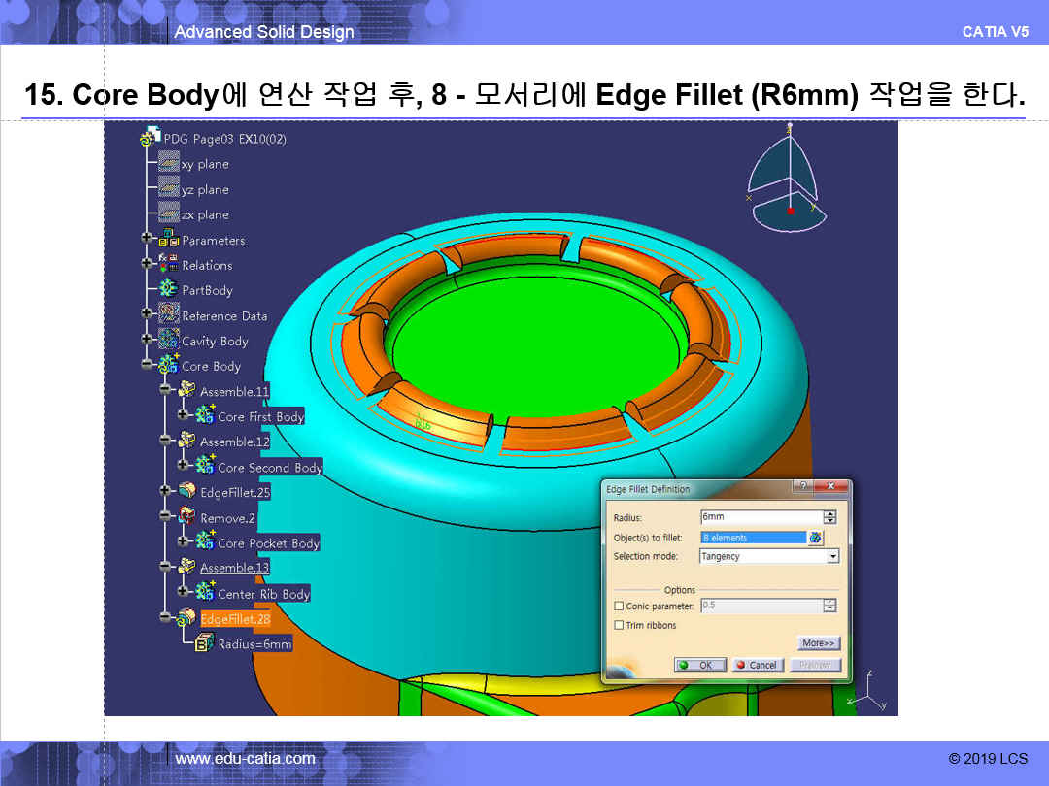Expand the Cavity Body tree node
Viewport: 1049px width, 786px height.
pos(148,340)
